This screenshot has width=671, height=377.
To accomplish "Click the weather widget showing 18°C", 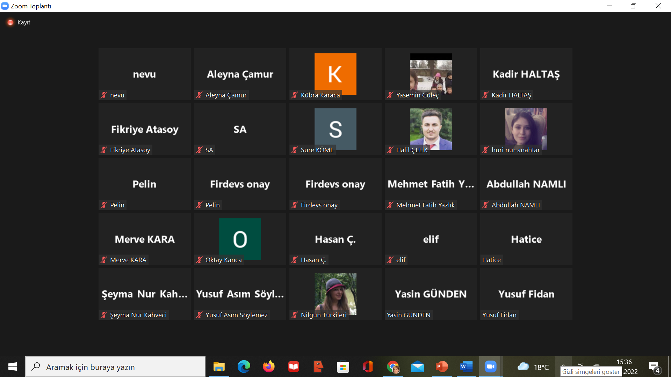I will [533, 367].
